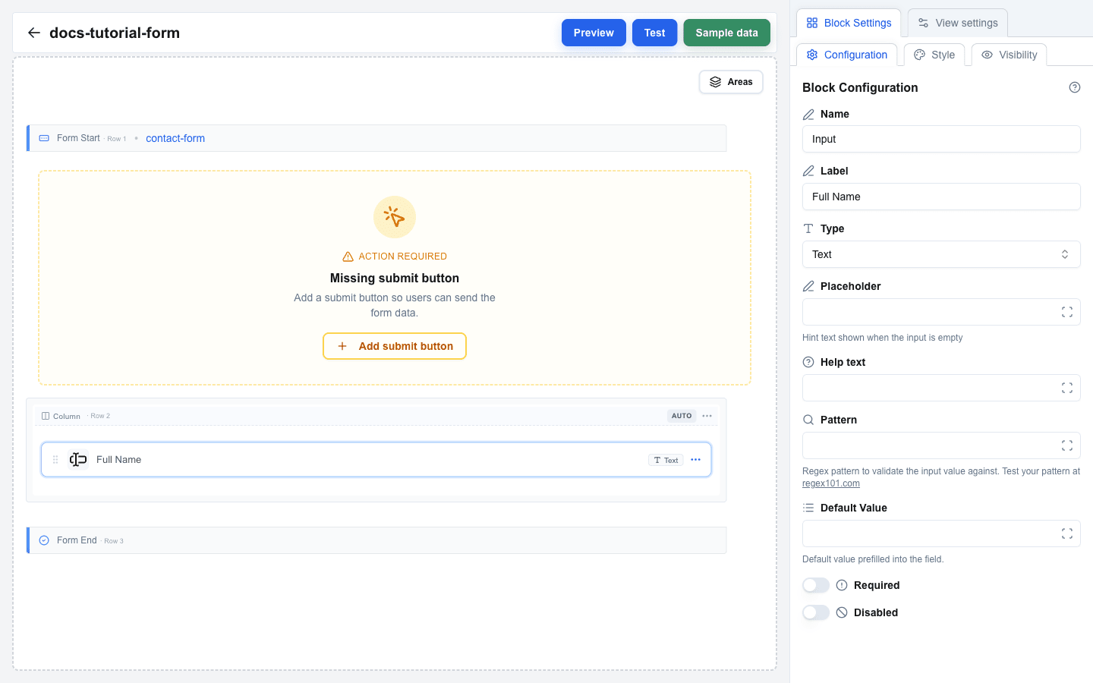Expand the Default Value field editor
Screen dimensions: 1093x683
[1067, 533]
